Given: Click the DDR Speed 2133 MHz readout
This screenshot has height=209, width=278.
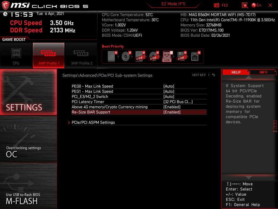Looking at the screenshot, I should 43,30.
